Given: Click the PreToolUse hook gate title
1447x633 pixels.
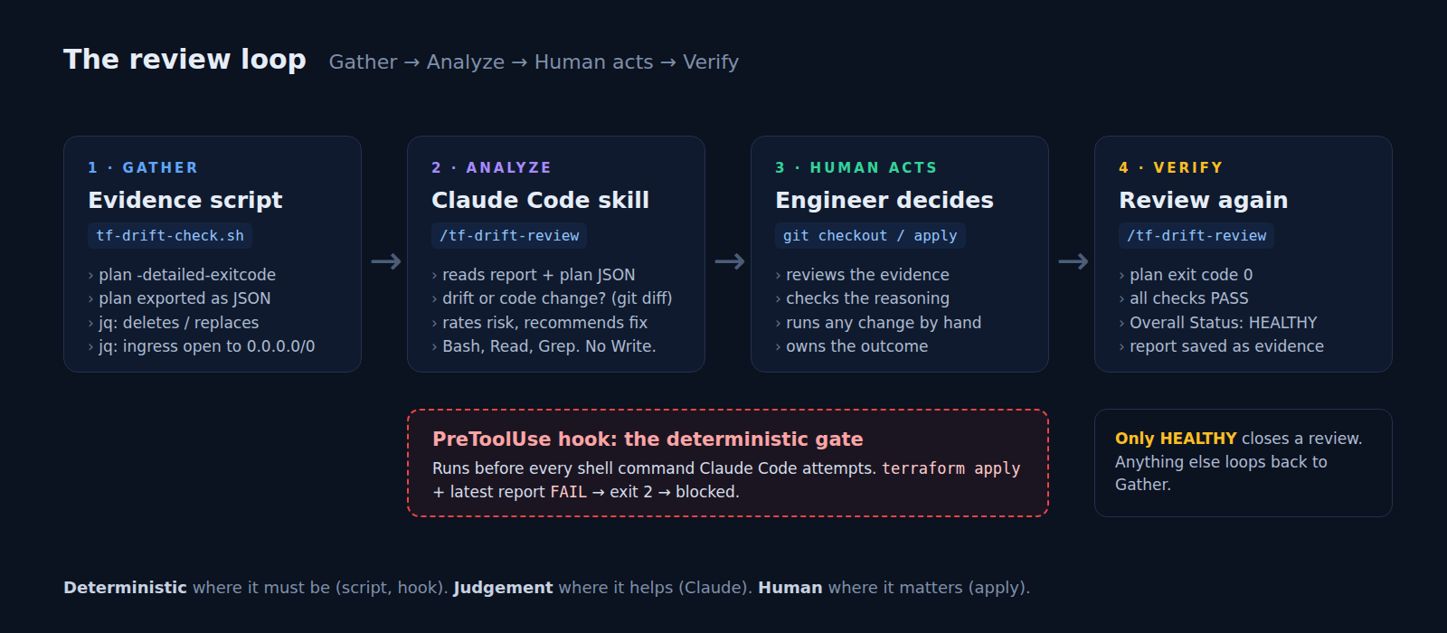Looking at the screenshot, I should [x=648, y=439].
